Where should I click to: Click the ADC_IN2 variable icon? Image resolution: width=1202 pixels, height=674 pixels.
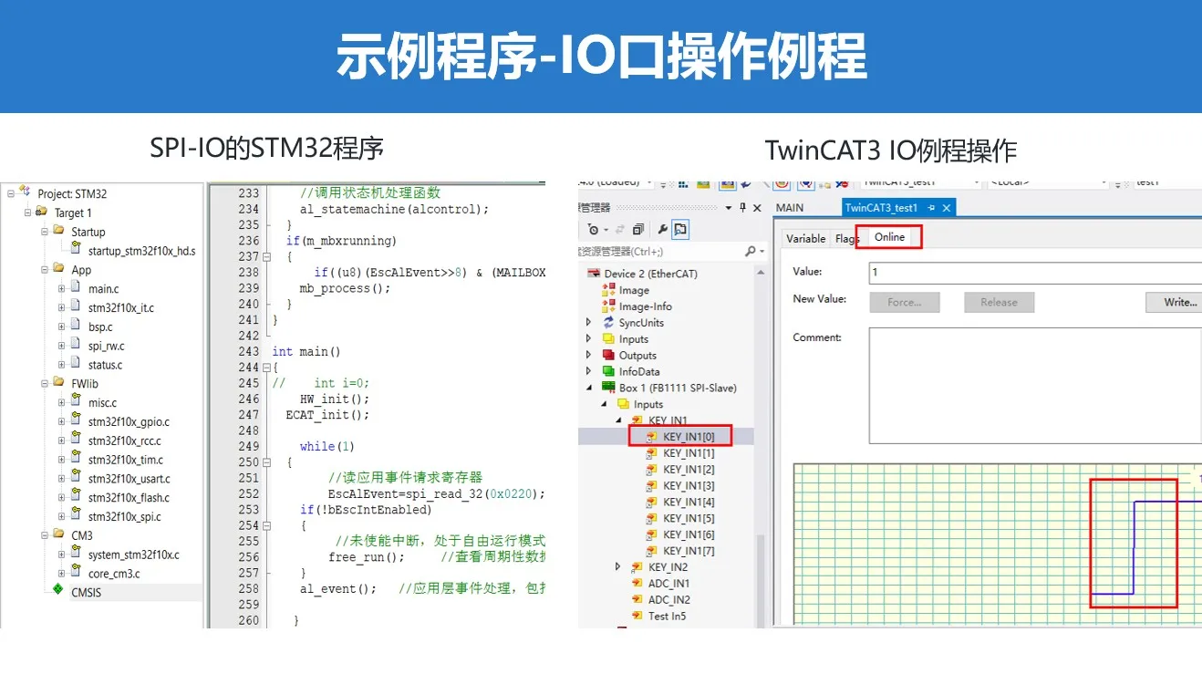click(x=637, y=600)
